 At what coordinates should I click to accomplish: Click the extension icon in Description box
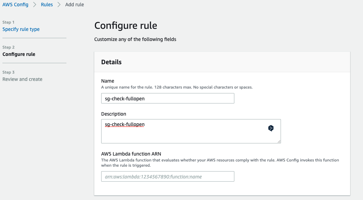pos(271,128)
